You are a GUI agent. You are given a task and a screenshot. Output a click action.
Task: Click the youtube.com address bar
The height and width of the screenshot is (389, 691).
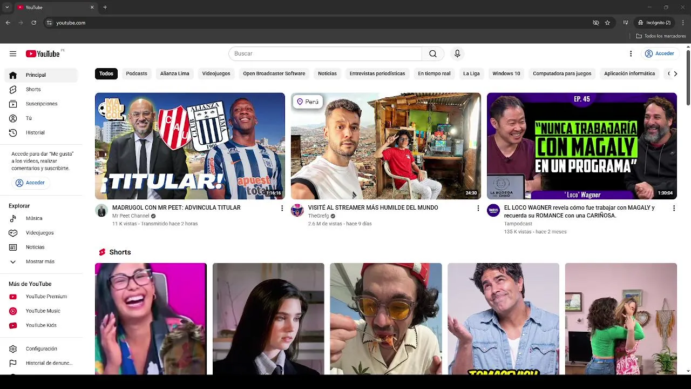pyautogui.click(x=319, y=23)
